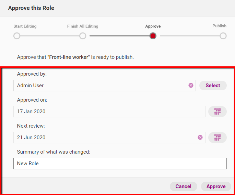Click the progress line toward Approve step
The width and height of the screenshot is (235, 195).
[x=119, y=36]
